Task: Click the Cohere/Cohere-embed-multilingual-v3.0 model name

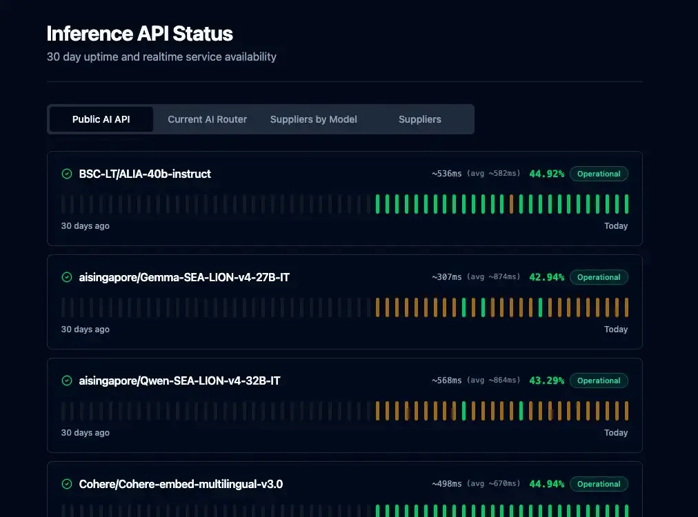Action: 181,484
